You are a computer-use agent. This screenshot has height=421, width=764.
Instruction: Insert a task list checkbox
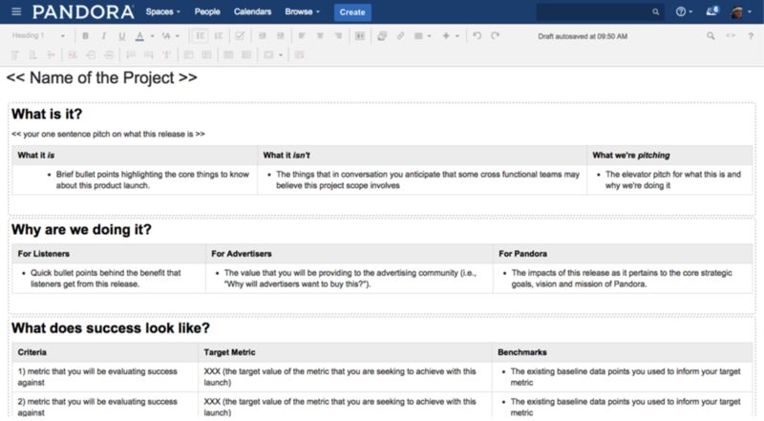tap(239, 35)
